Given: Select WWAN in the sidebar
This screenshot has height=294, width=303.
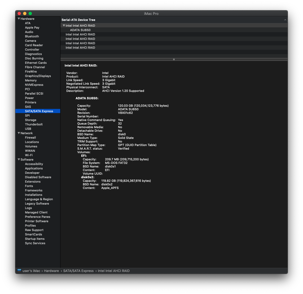Looking at the screenshot, I should 30,151.
